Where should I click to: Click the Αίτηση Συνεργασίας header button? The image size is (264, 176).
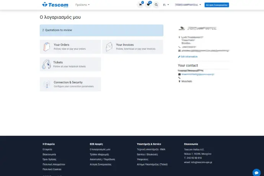tap(217, 5)
